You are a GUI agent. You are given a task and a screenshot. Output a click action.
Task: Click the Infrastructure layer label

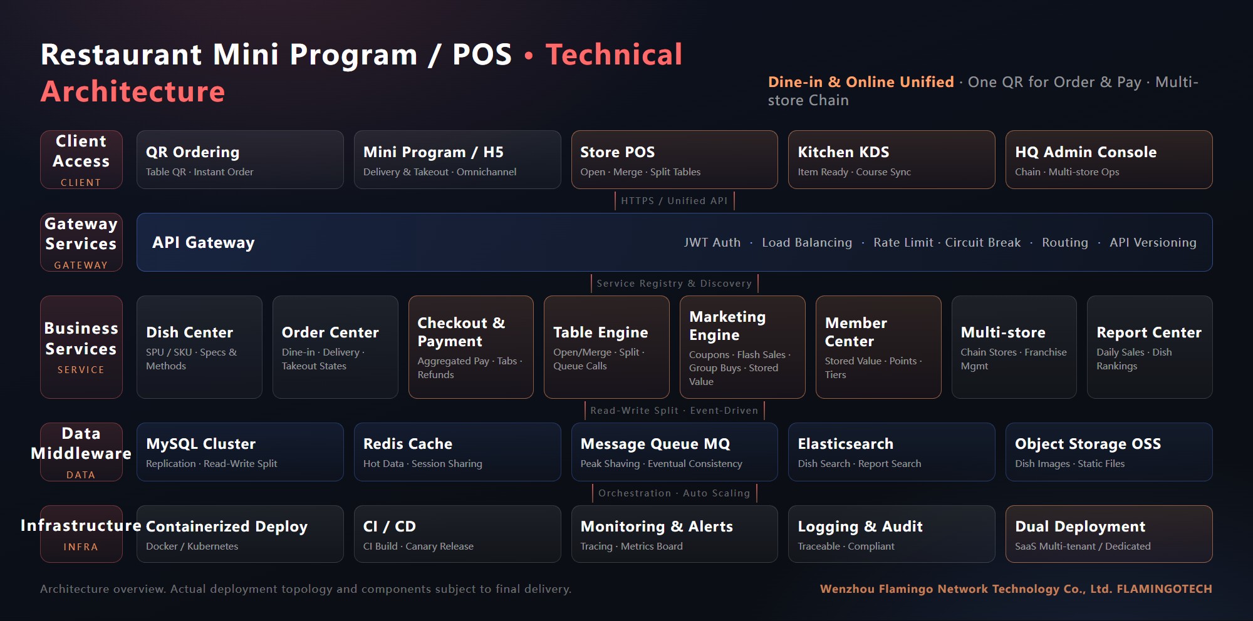click(x=81, y=534)
